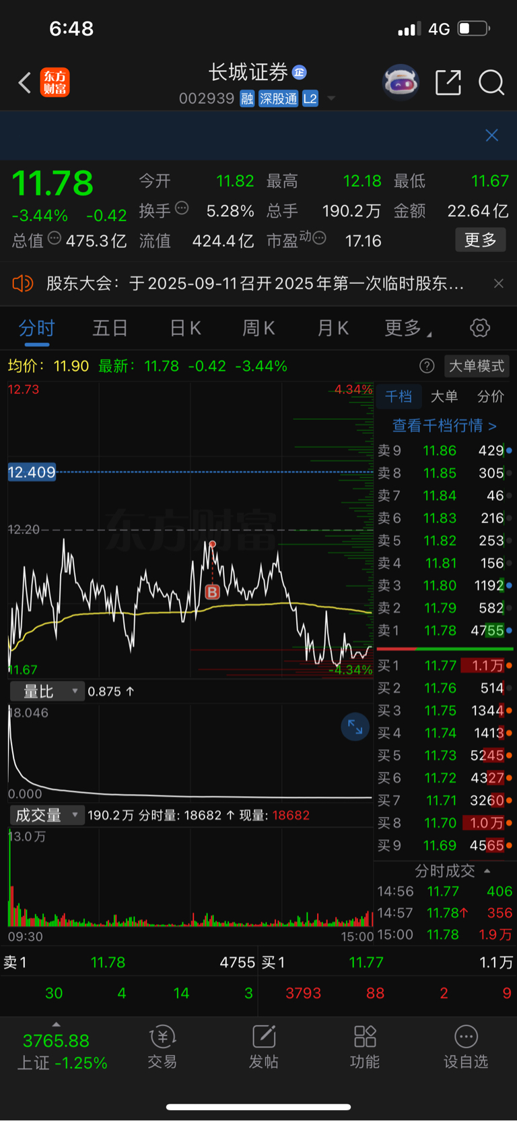Screen dimensions: 517x1121
Task: Open 上证 3765.88 index ticker
Action: 62,1052
